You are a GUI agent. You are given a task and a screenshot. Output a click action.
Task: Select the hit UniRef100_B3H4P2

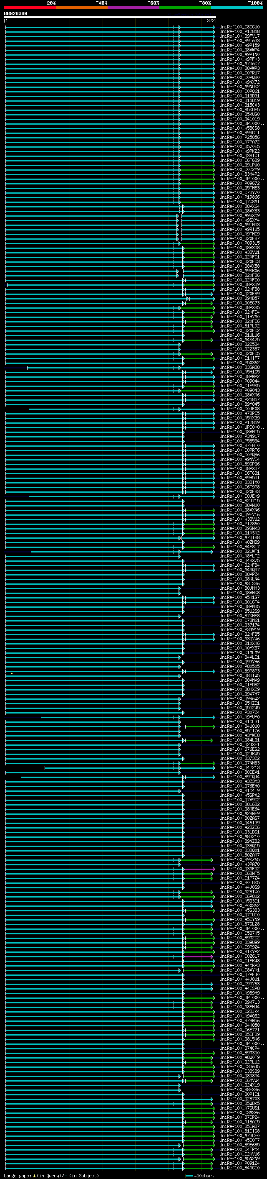pos(239,174)
